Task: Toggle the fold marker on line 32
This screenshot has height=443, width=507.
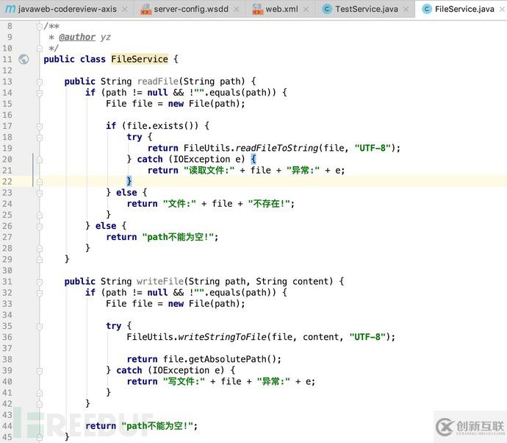Action: point(40,293)
